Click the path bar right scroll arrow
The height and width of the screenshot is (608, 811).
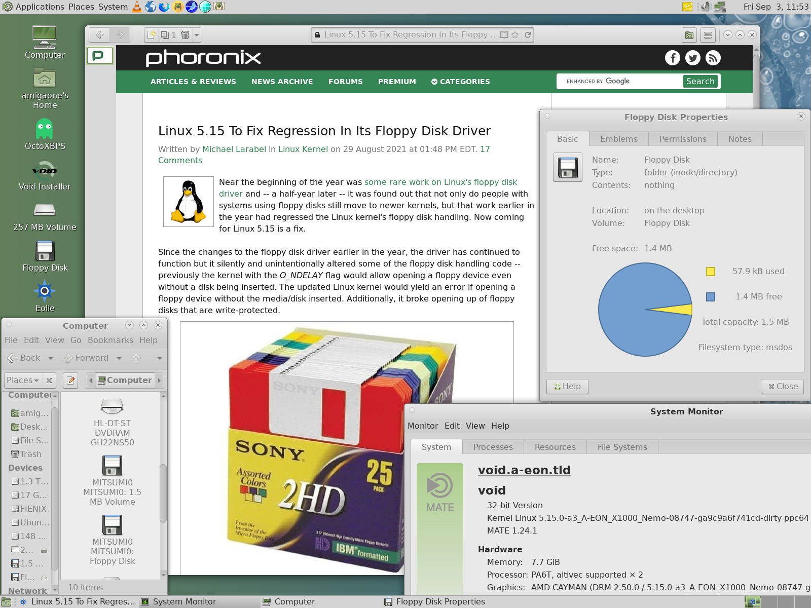(159, 380)
